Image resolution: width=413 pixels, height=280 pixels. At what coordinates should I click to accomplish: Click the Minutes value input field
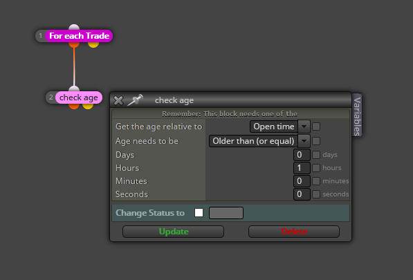pyautogui.click(x=302, y=181)
